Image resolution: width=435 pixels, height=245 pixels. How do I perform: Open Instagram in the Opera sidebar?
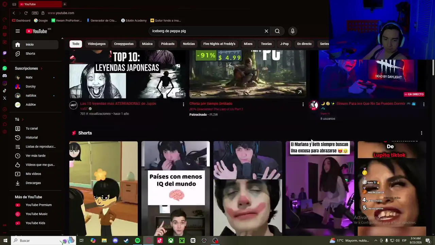pyautogui.click(x=4, y=83)
